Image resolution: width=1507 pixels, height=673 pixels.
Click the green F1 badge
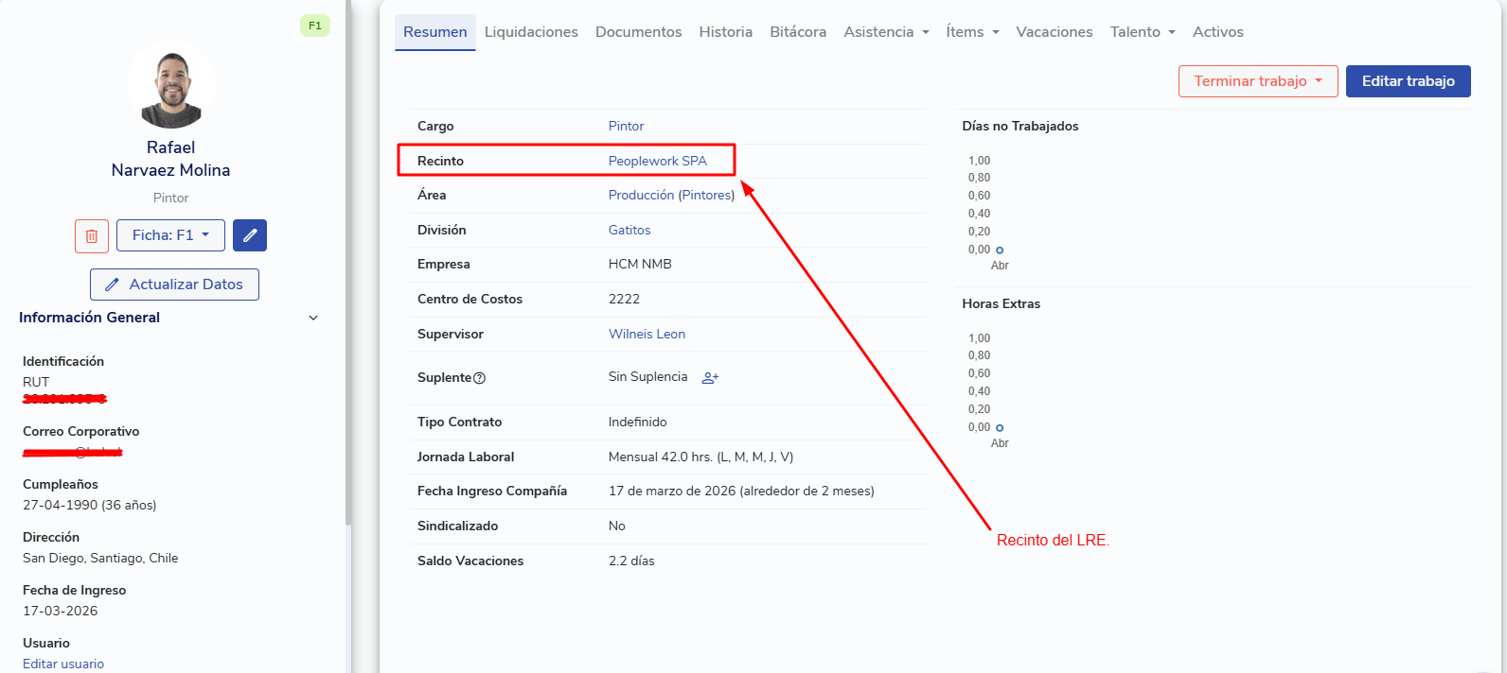[x=315, y=26]
